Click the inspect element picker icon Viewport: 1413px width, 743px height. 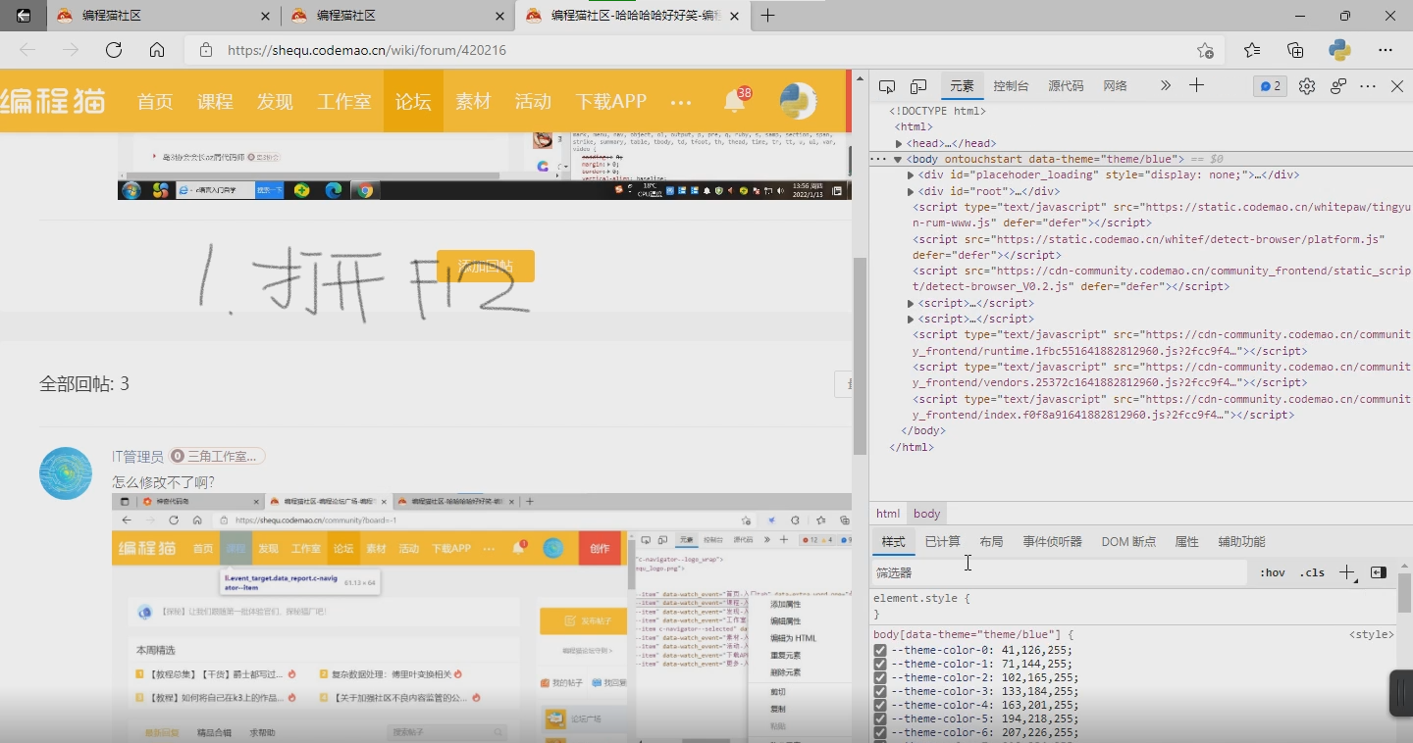pyautogui.click(x=887, y=86)
